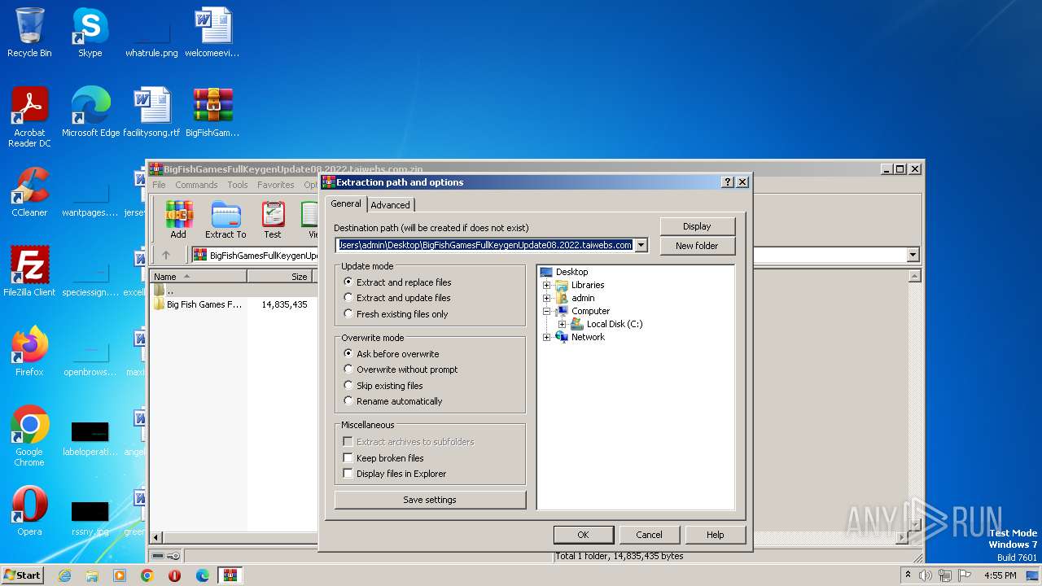1042x586 pixels.
Task: Open the FileZilla Client desktop shortcut
Action: [x=29, y=272]
